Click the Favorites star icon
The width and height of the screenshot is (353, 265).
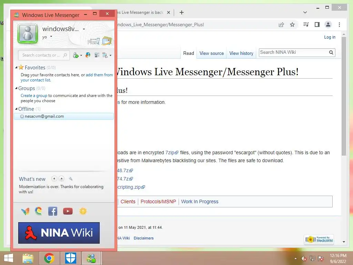pos(21,67)
